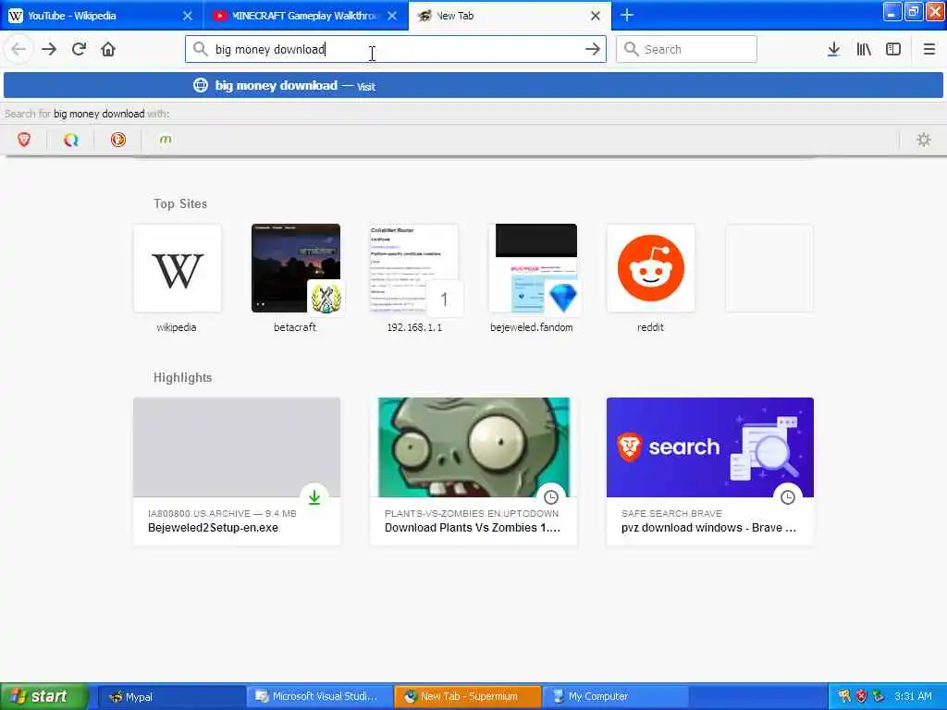Image resolution: width=947 pixels, height=710 pixels.
Task: Close the MINECRAFT Gameplay Walkthrough tab
Action: (x=392, y=16)
